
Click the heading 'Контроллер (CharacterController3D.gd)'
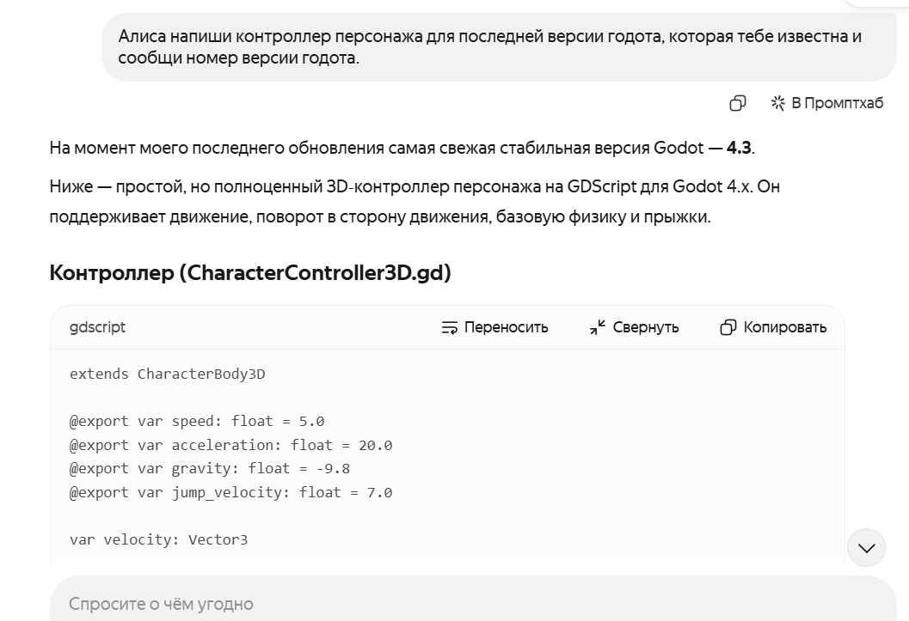(x=250, y=272)
